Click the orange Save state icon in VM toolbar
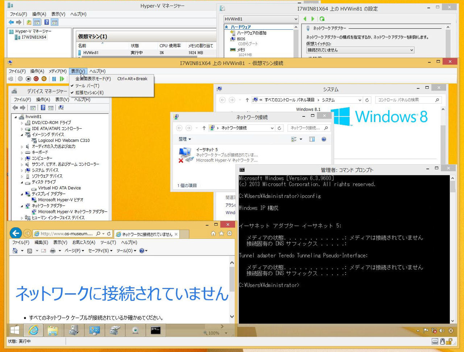464x352 pixels. click(x=44, y=79)
